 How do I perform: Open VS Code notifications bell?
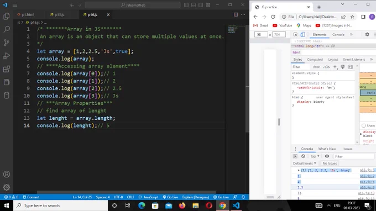click(x=243, y=197)
